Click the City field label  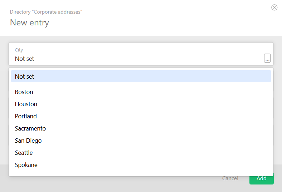(x=19, y=50)
